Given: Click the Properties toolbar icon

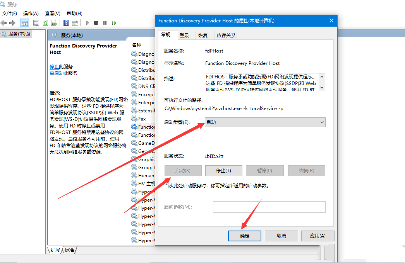Looking at the screenshot, I should [x=36, y=22].
